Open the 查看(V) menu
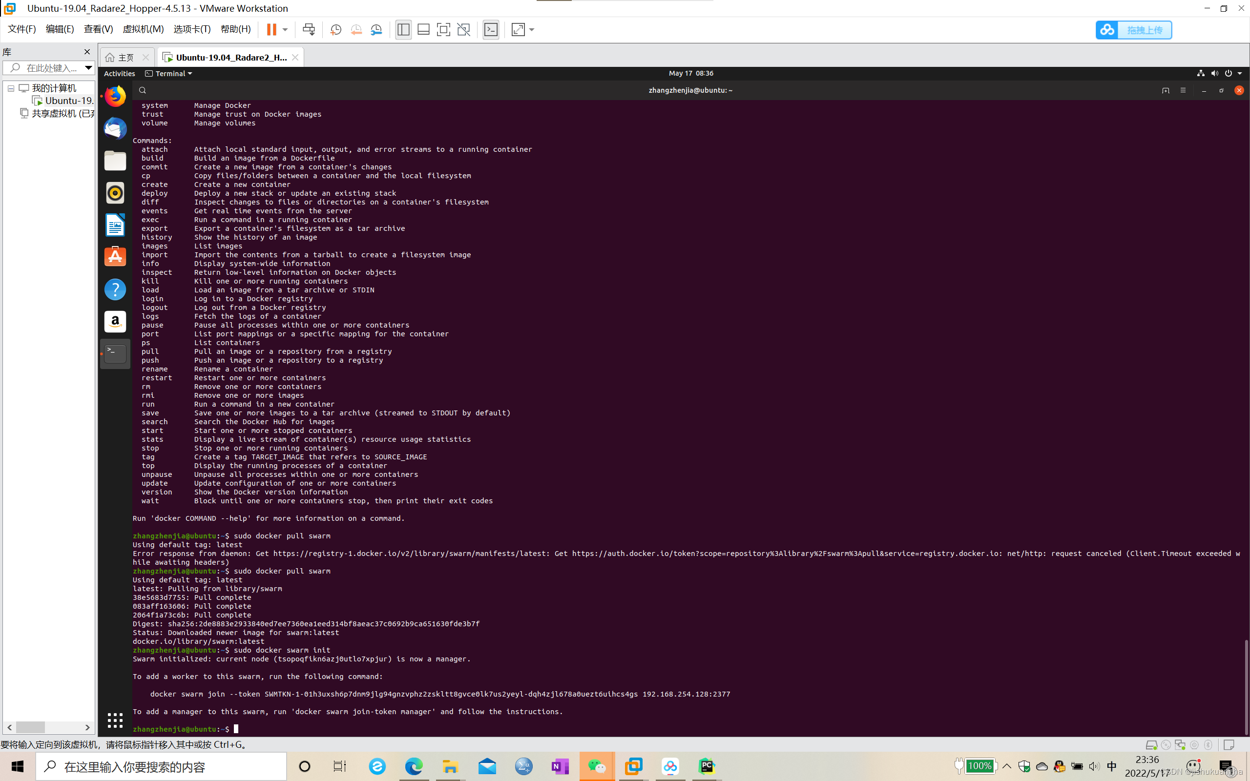This screenshot has height=781, width=1250. coord(98,29)
